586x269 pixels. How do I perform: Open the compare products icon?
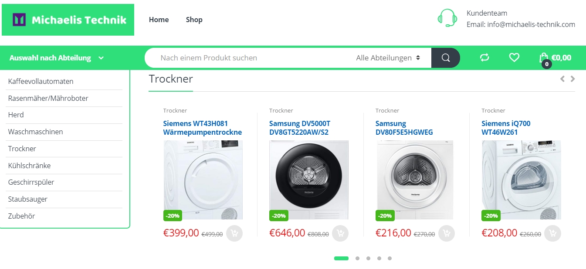click(484, 57)
